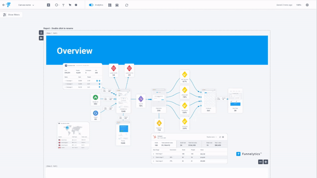Open the 100% zoom level dropdown
317x178 pixels.
pos(299,5)
